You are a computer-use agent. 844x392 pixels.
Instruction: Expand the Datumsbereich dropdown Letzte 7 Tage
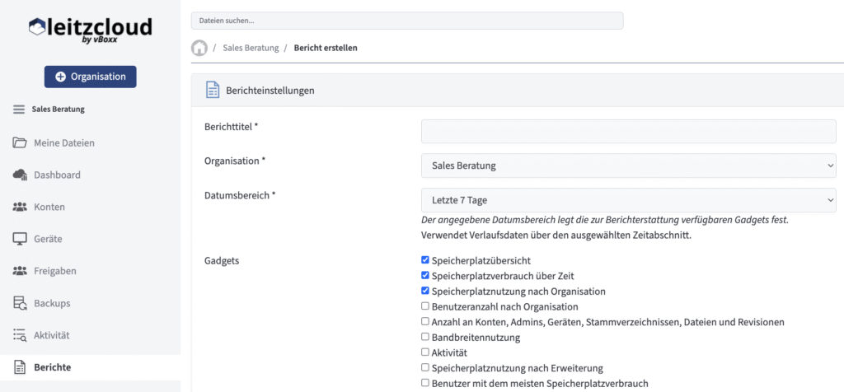(x=628, y=200)
